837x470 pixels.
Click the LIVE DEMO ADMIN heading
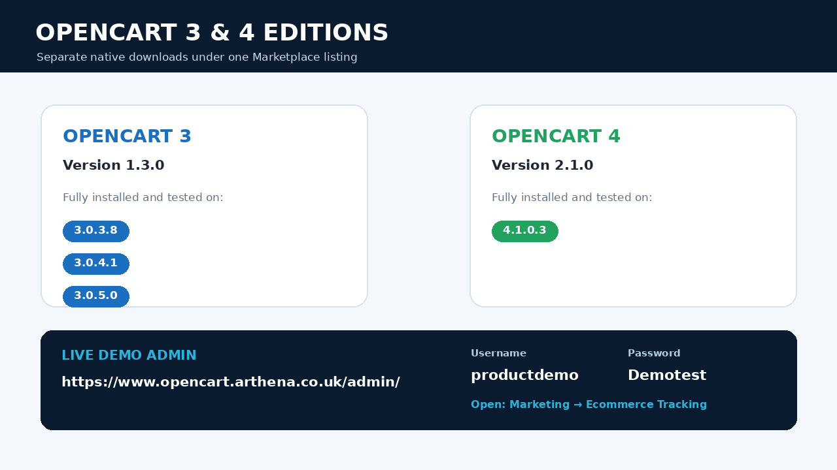point(129,356)
